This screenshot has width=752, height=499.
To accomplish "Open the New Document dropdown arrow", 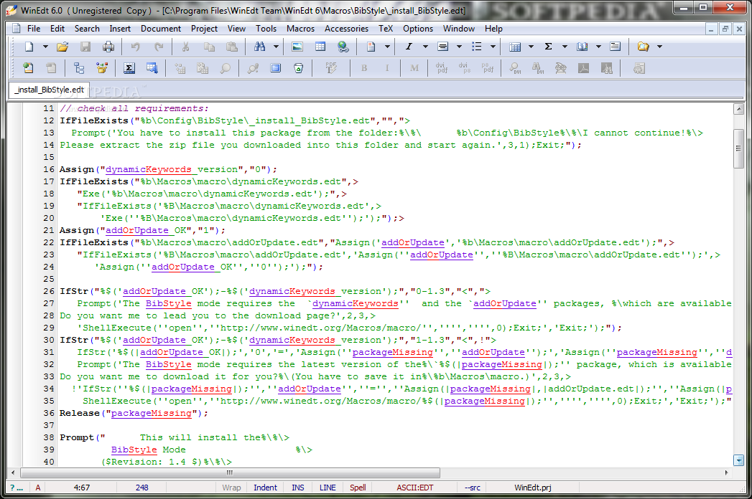I will point(45,47).
